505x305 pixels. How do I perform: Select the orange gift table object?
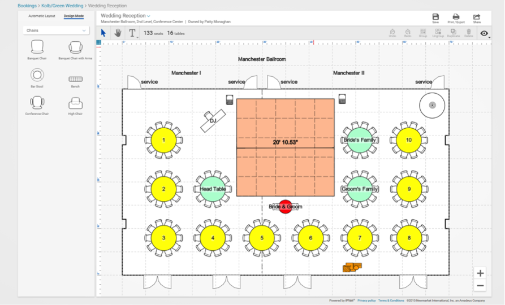click(352, 267)
